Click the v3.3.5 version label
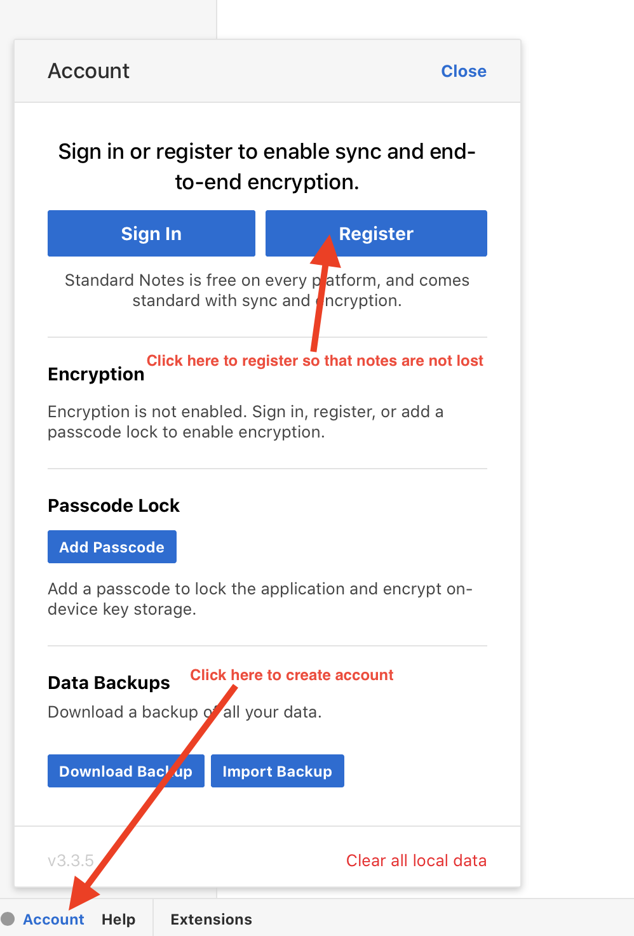This screenshot has height=936, width=634. [x=71, y=860]
